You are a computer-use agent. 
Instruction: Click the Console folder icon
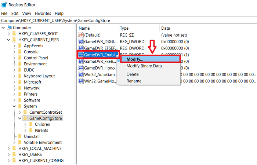(20, 52)
